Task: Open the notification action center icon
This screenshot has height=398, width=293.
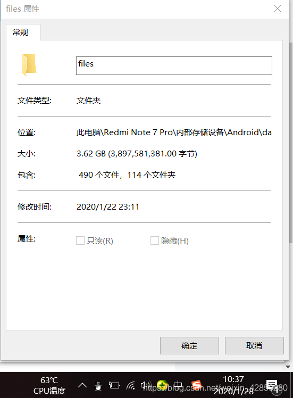Action: [272, 385]
